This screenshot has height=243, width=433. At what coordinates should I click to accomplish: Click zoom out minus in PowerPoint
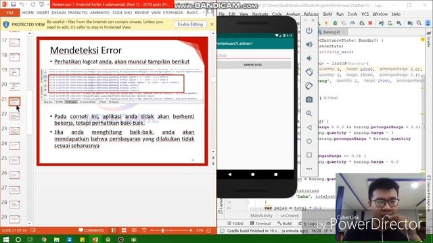point(152,230)
